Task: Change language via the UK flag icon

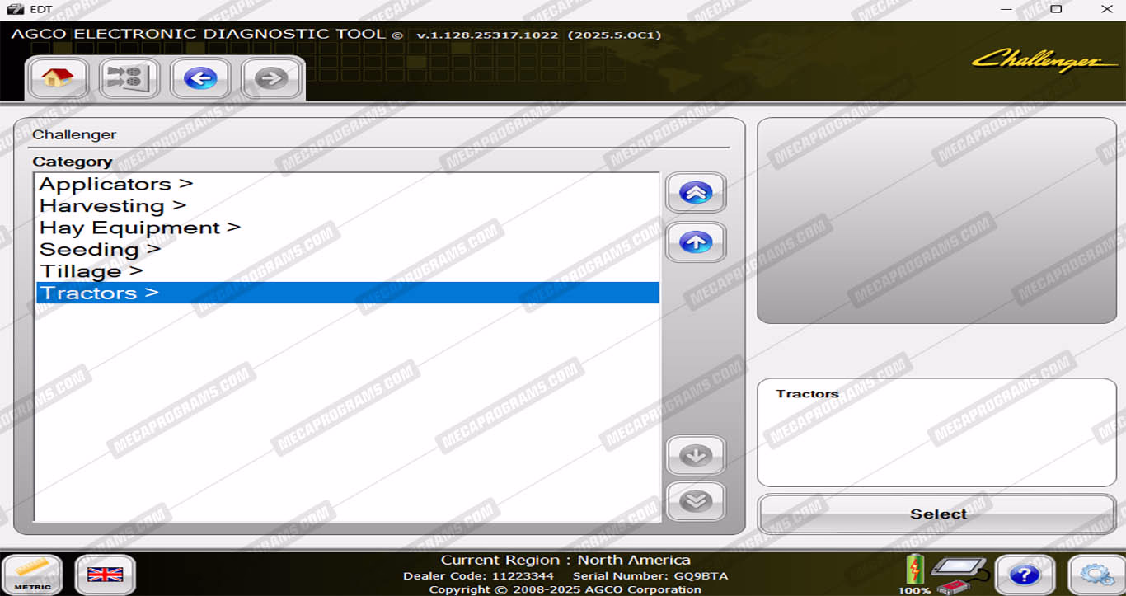Action: [x=106, y=575]
